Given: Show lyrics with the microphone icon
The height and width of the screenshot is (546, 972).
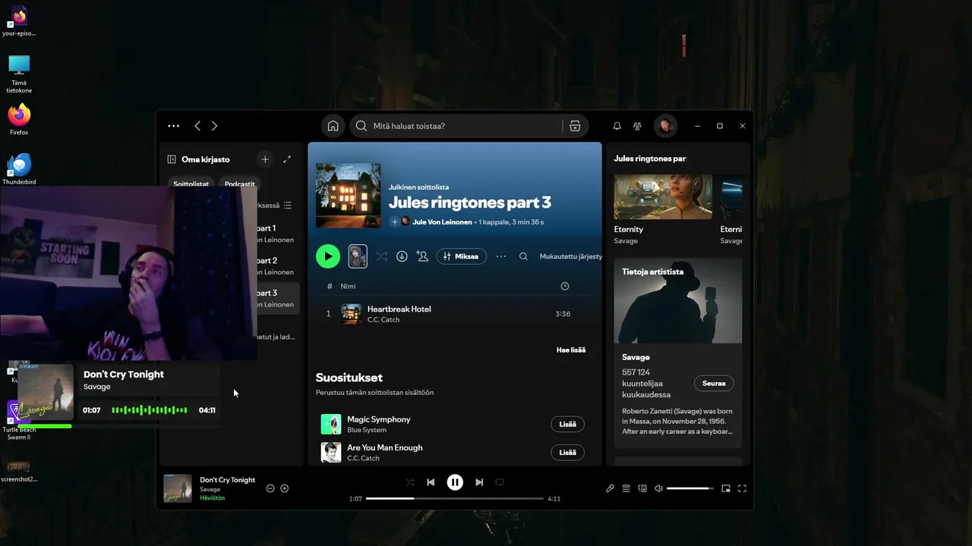Looking at the screenshot, I should pos(610,488).
